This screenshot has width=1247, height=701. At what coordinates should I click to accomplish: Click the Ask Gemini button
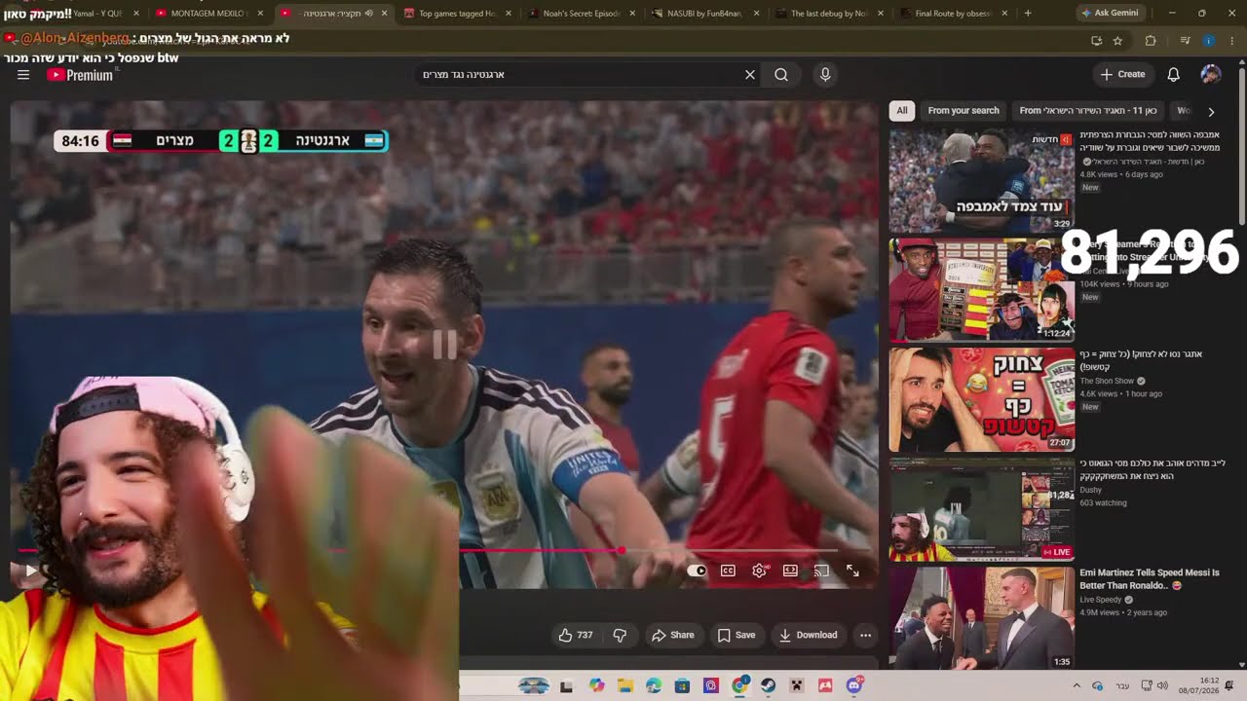tap(1113, 14)
